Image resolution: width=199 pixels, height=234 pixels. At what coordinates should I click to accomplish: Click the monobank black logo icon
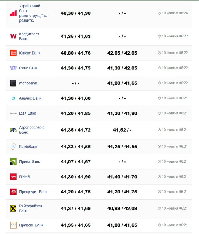coord(13,83)
